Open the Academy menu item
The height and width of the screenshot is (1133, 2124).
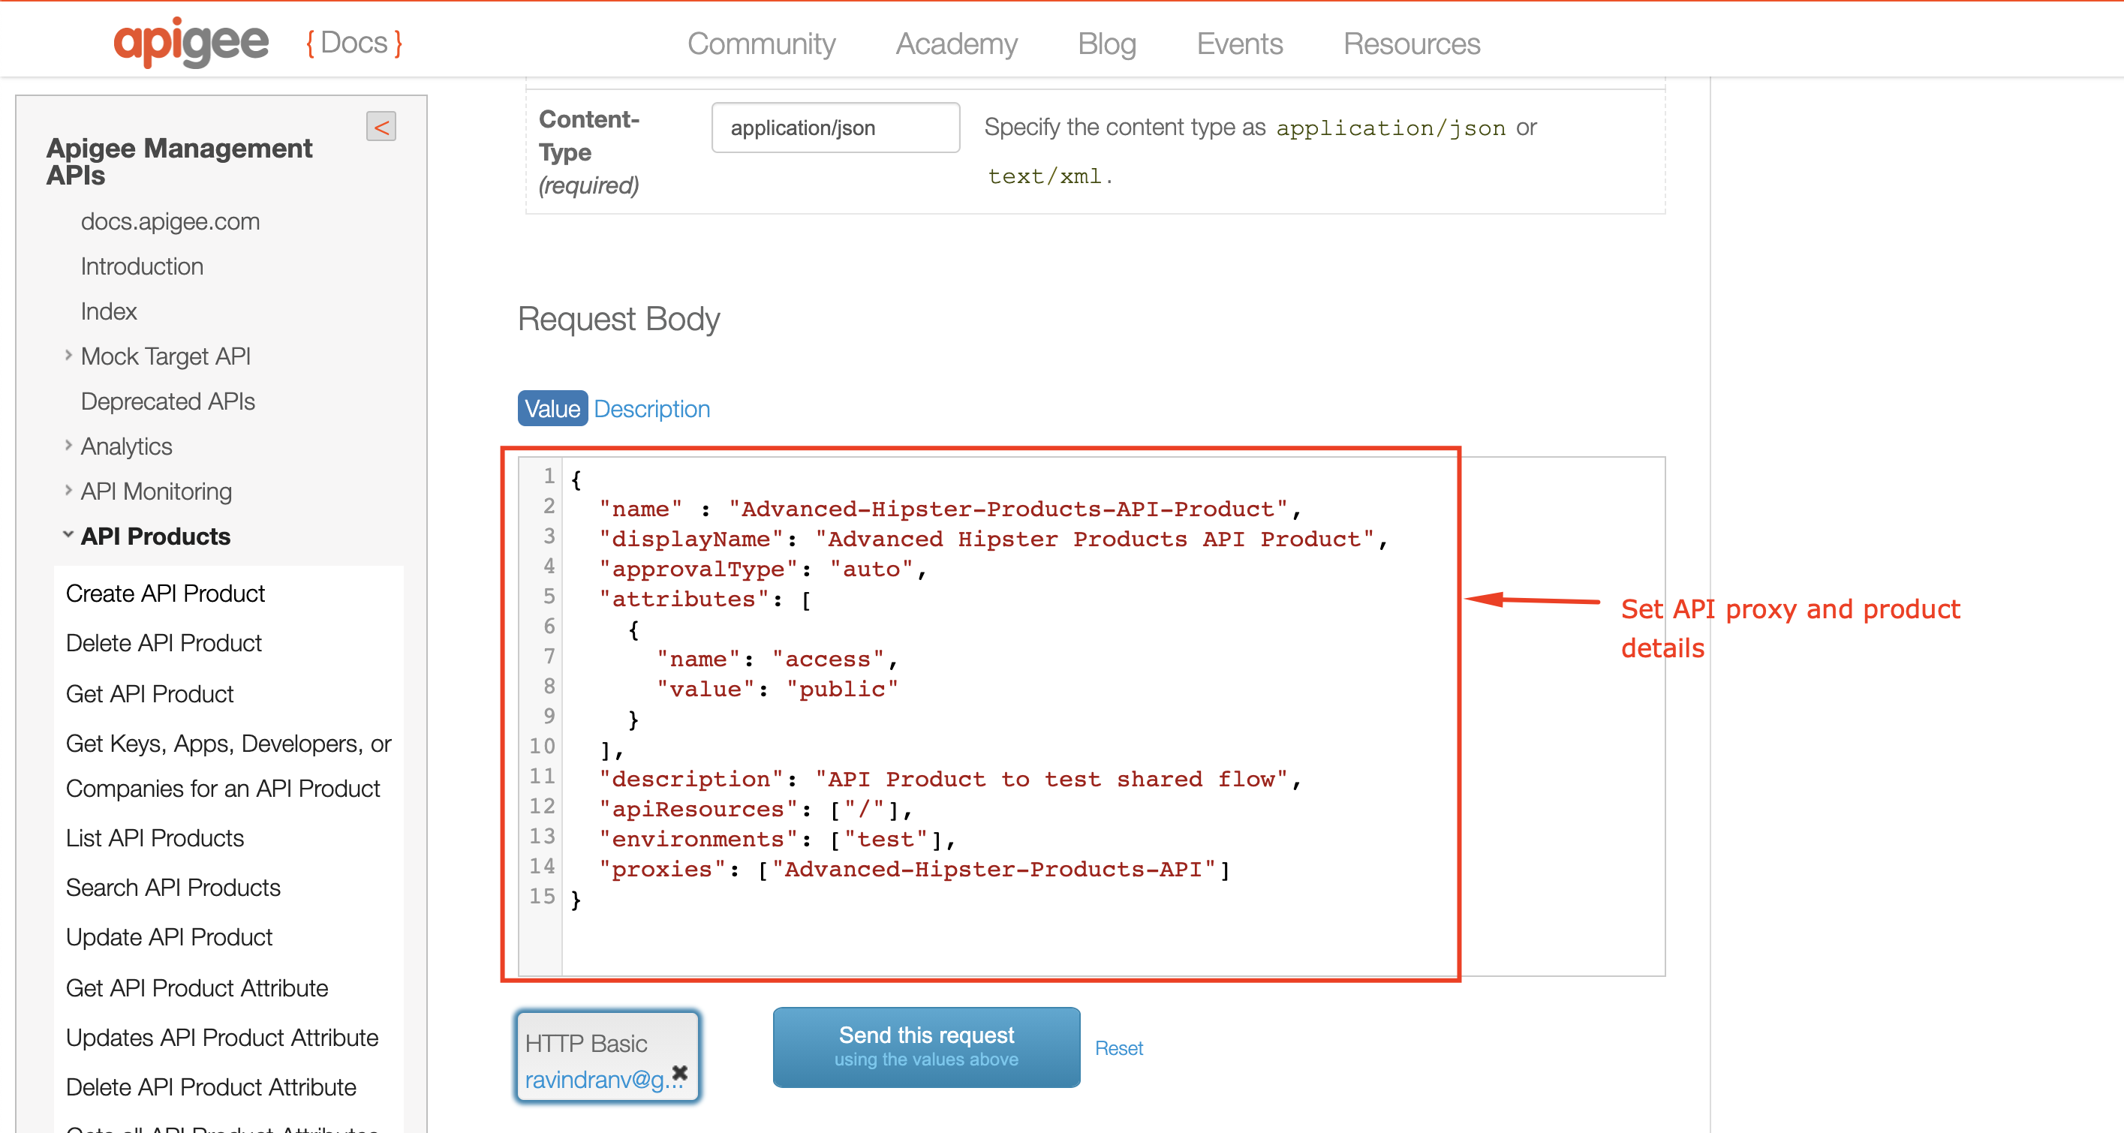click(x=956, y=44)
